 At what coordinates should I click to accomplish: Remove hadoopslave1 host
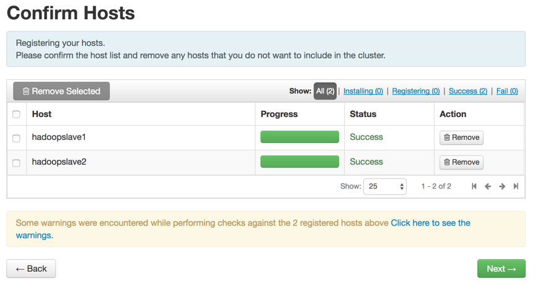coord(461,137)
